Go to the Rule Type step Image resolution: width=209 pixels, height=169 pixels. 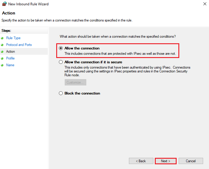coord(13,38)
